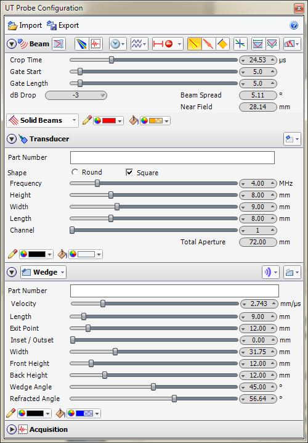This screenshot has width=308, height=443.
Task: Select the rainbow beam view icon
Action: click(x=82, y=44)
